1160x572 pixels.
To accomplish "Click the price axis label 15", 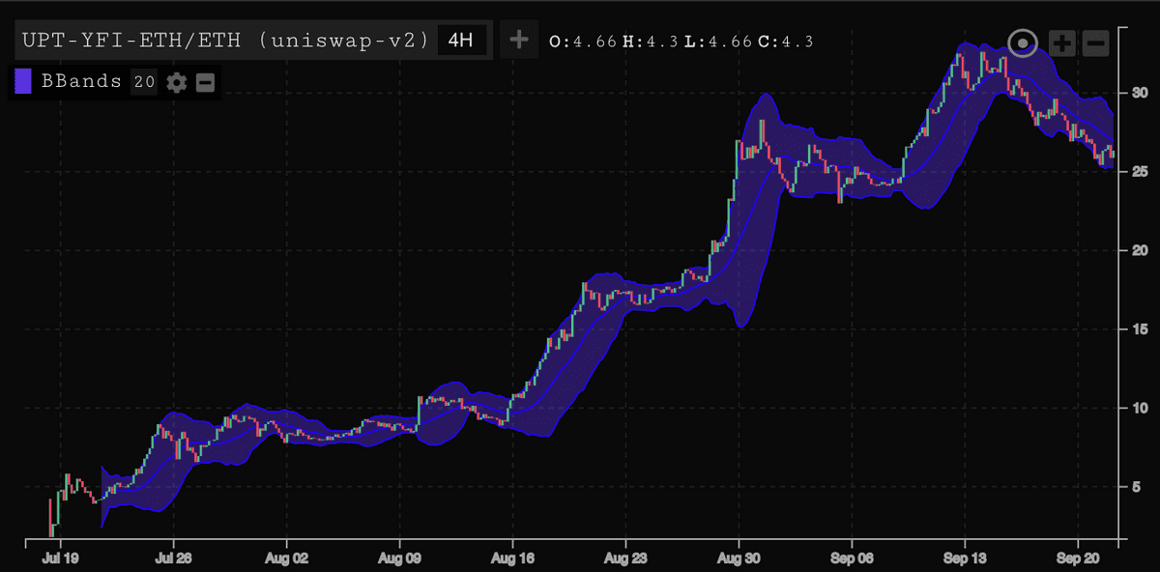I will click(x=1140, y=329).
